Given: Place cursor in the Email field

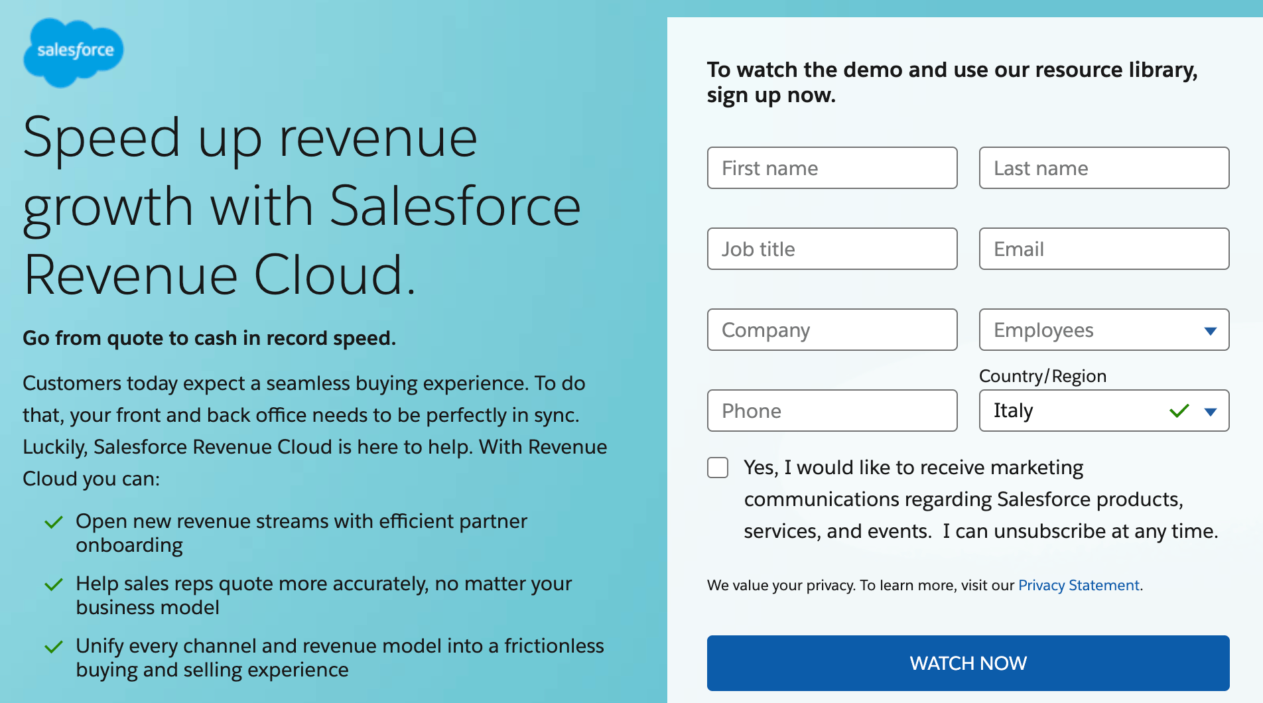Looking at the screenshot, I should pos(1104,249).
